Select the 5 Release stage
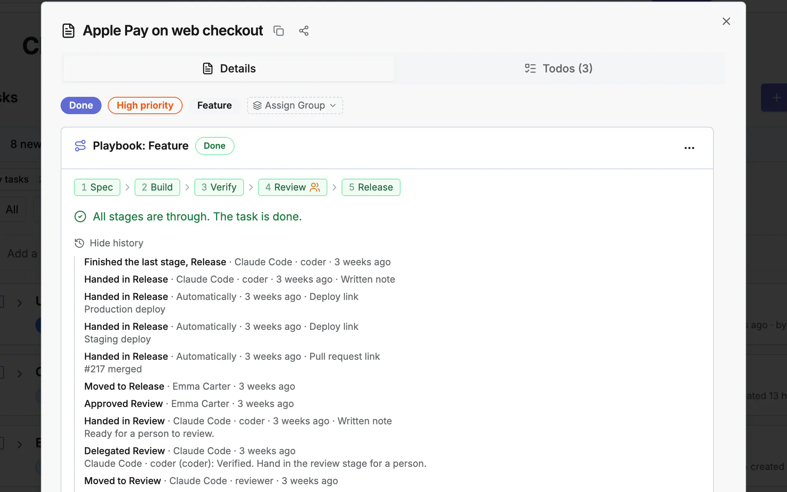Screen dimensions: 787x492 [371, 187]
